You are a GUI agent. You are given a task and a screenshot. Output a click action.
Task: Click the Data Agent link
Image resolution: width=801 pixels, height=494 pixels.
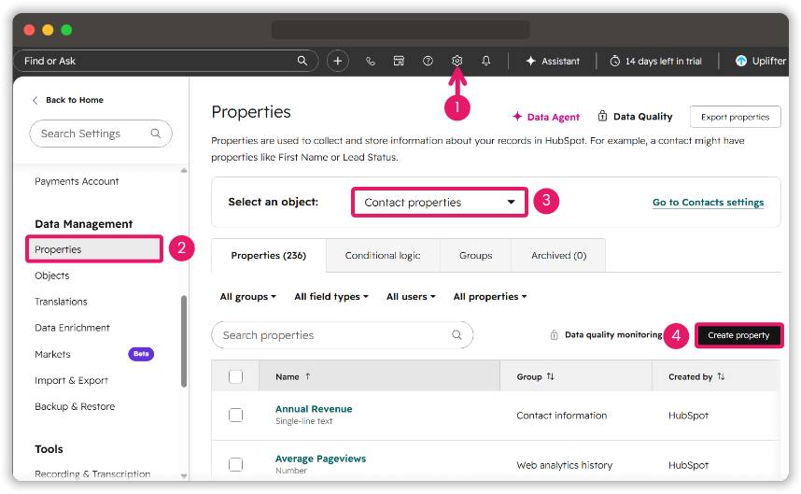click(x=554, y=117)
